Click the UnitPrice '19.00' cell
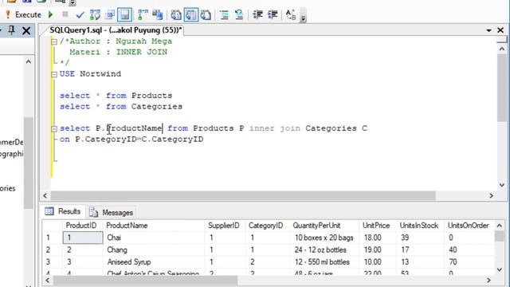This screenshot has height=287, width=510. click(377, 250)
